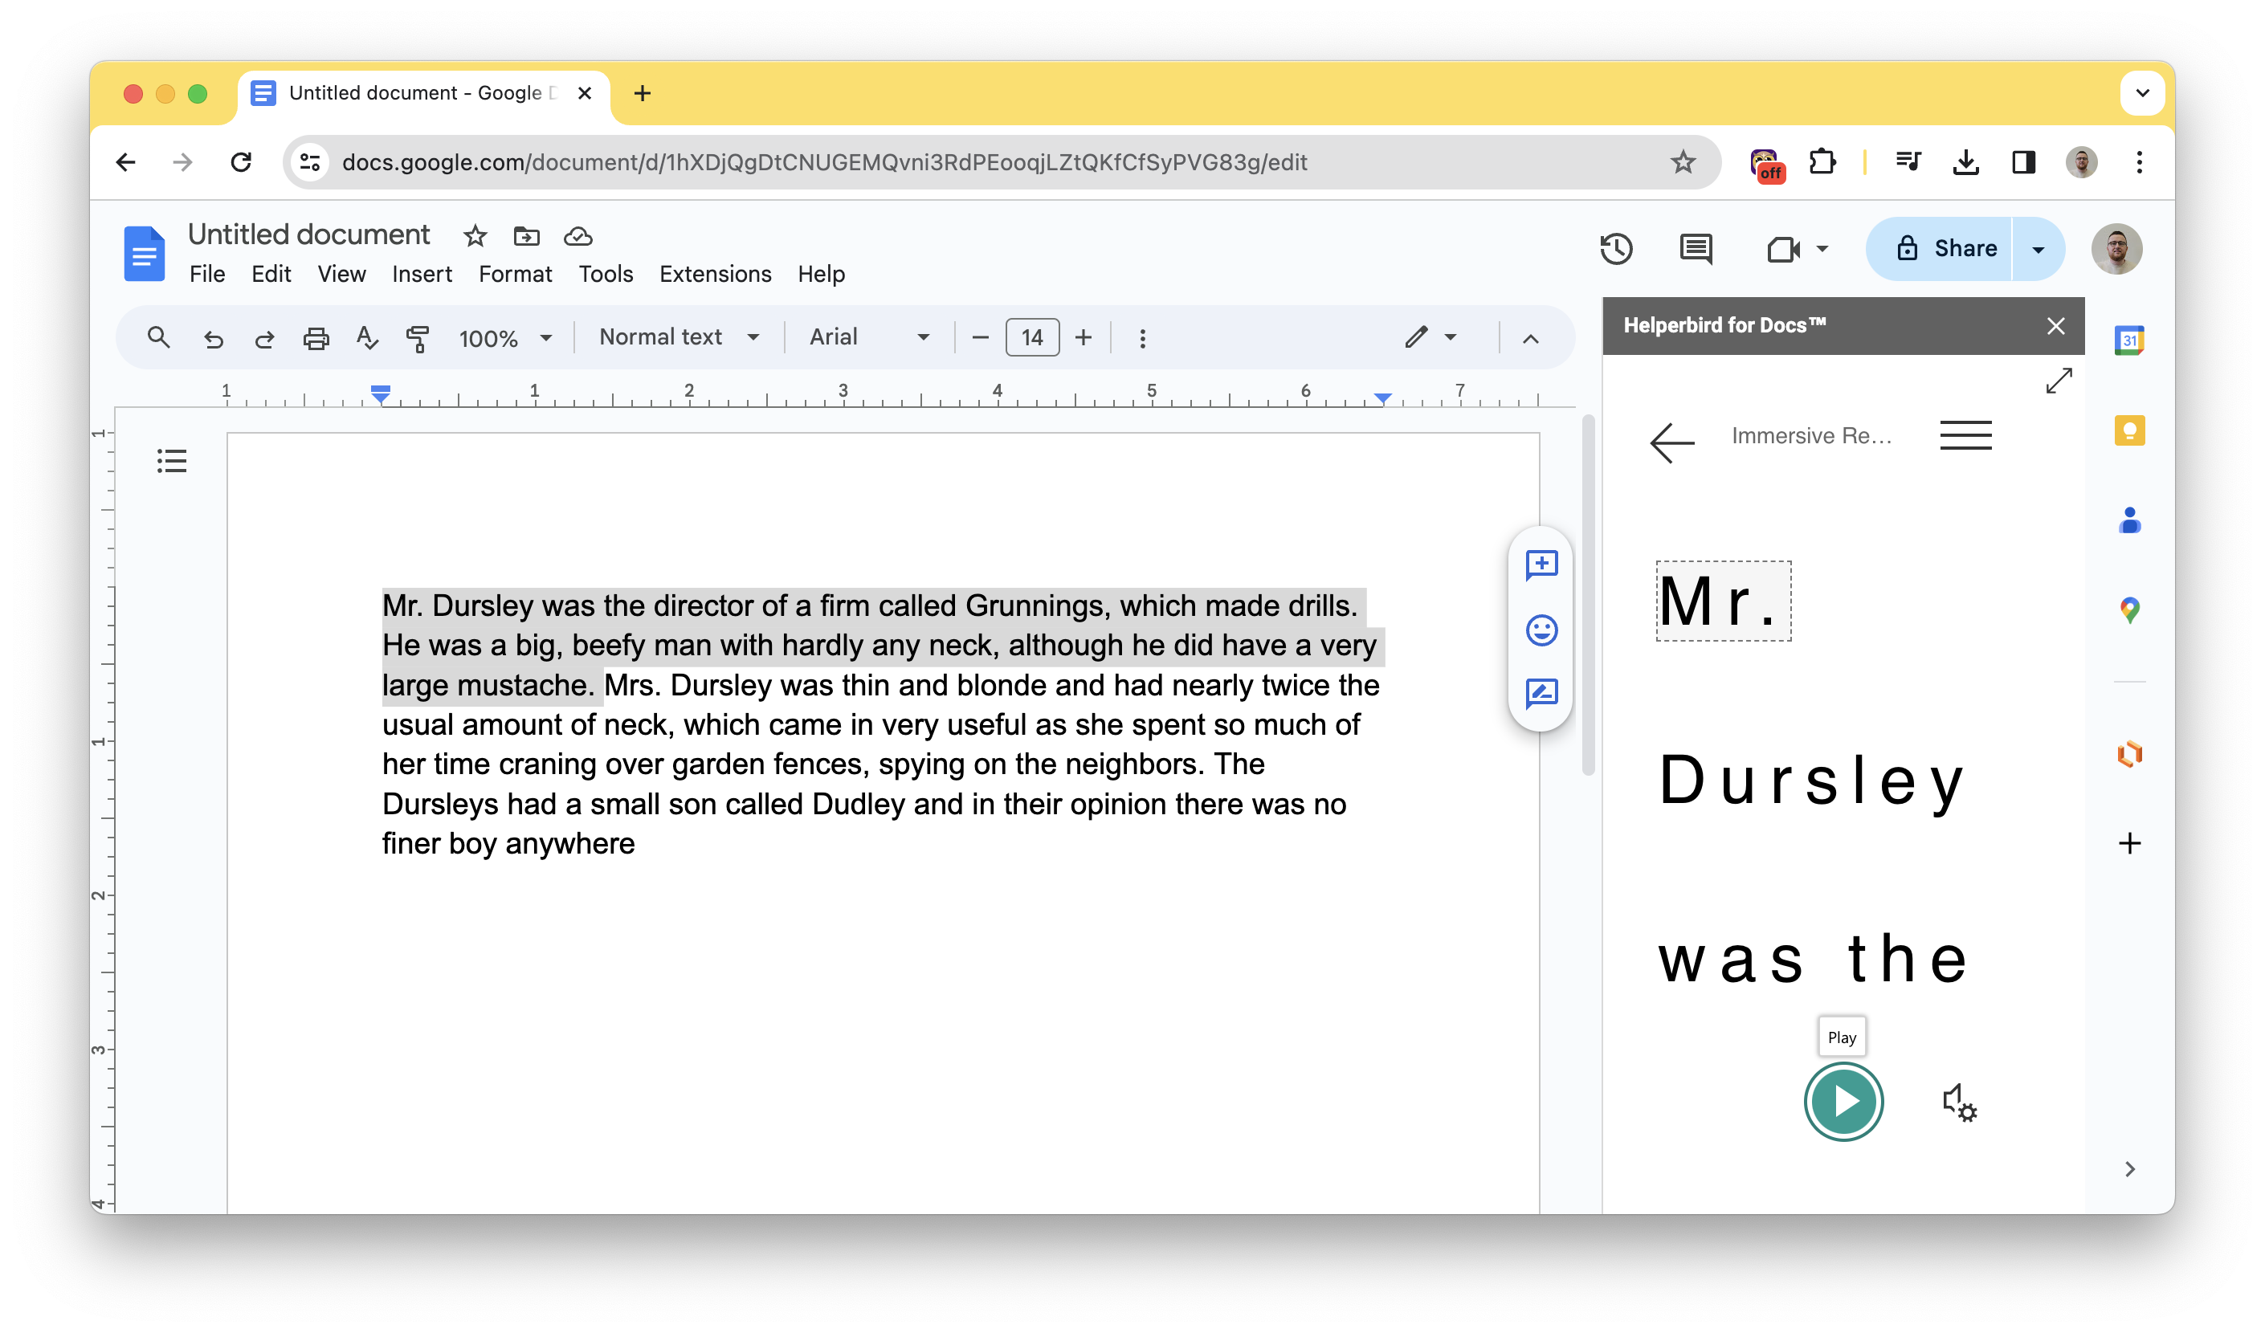Image resolution: width=2265 pixels, height=1333 pixels.
Task: Select the Paint format tool
Action: point(418,338)
